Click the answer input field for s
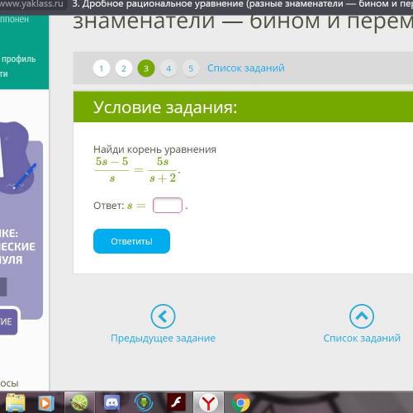The image size is (413, 413). click(168, 206)
